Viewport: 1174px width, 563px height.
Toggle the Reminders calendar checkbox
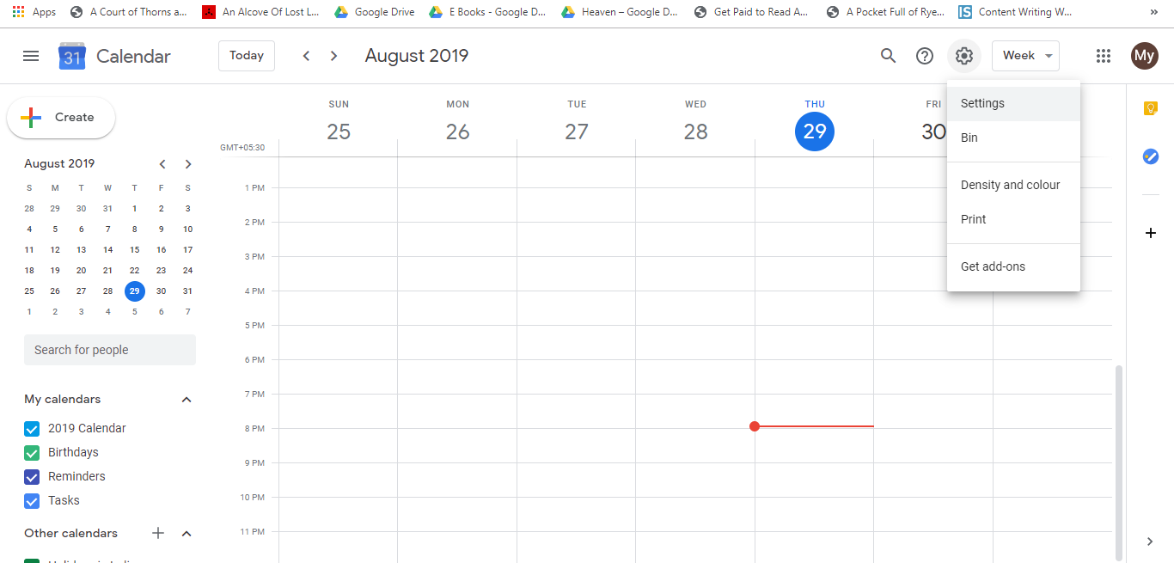32,476
